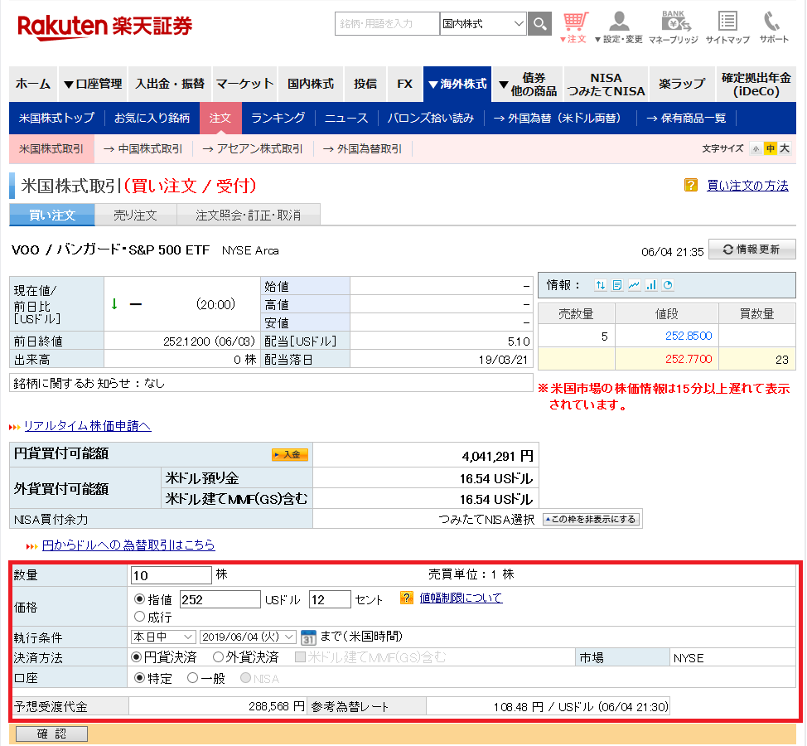
Task: Open 設定・変更 person icon
Action: point(618,27)
